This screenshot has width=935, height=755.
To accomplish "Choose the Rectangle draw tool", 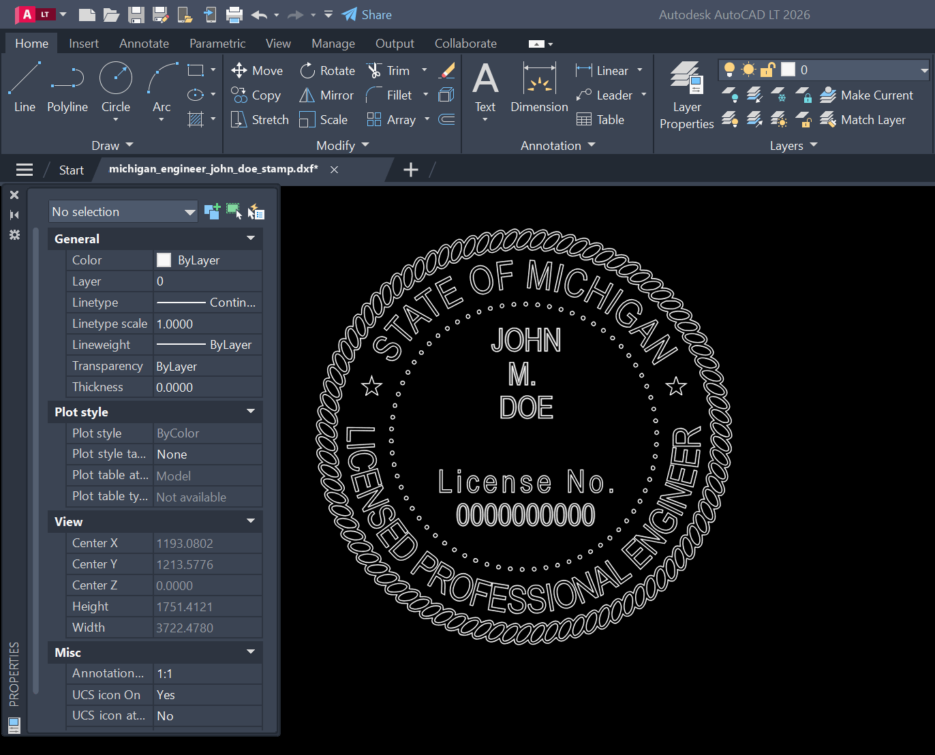I will (x=196, y=70).
